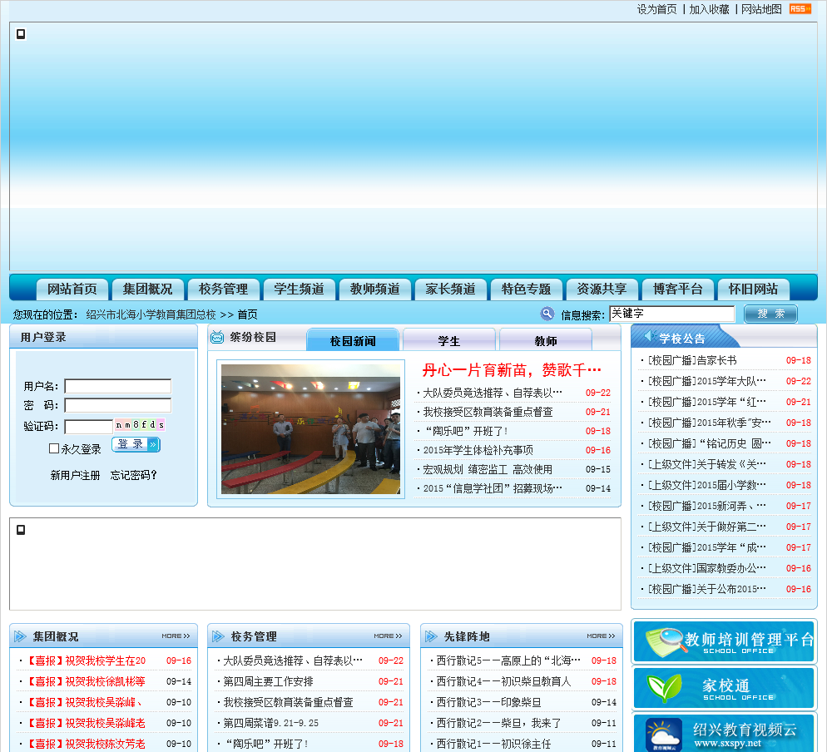Expand 校务管理 with its MORE link
The height and width of the screenshot is (752, 827).
pyautogui.click(x=388, y=636)
